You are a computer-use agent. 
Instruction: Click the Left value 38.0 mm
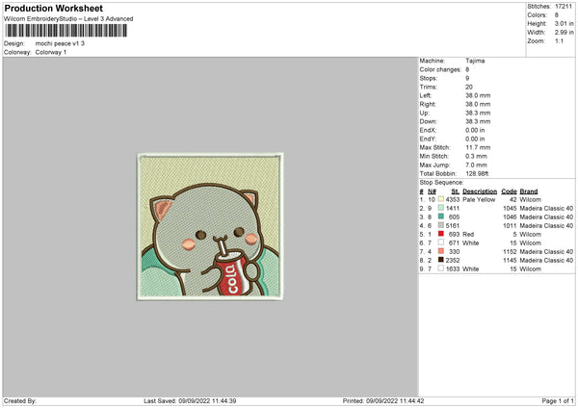[x=478, y=95]
